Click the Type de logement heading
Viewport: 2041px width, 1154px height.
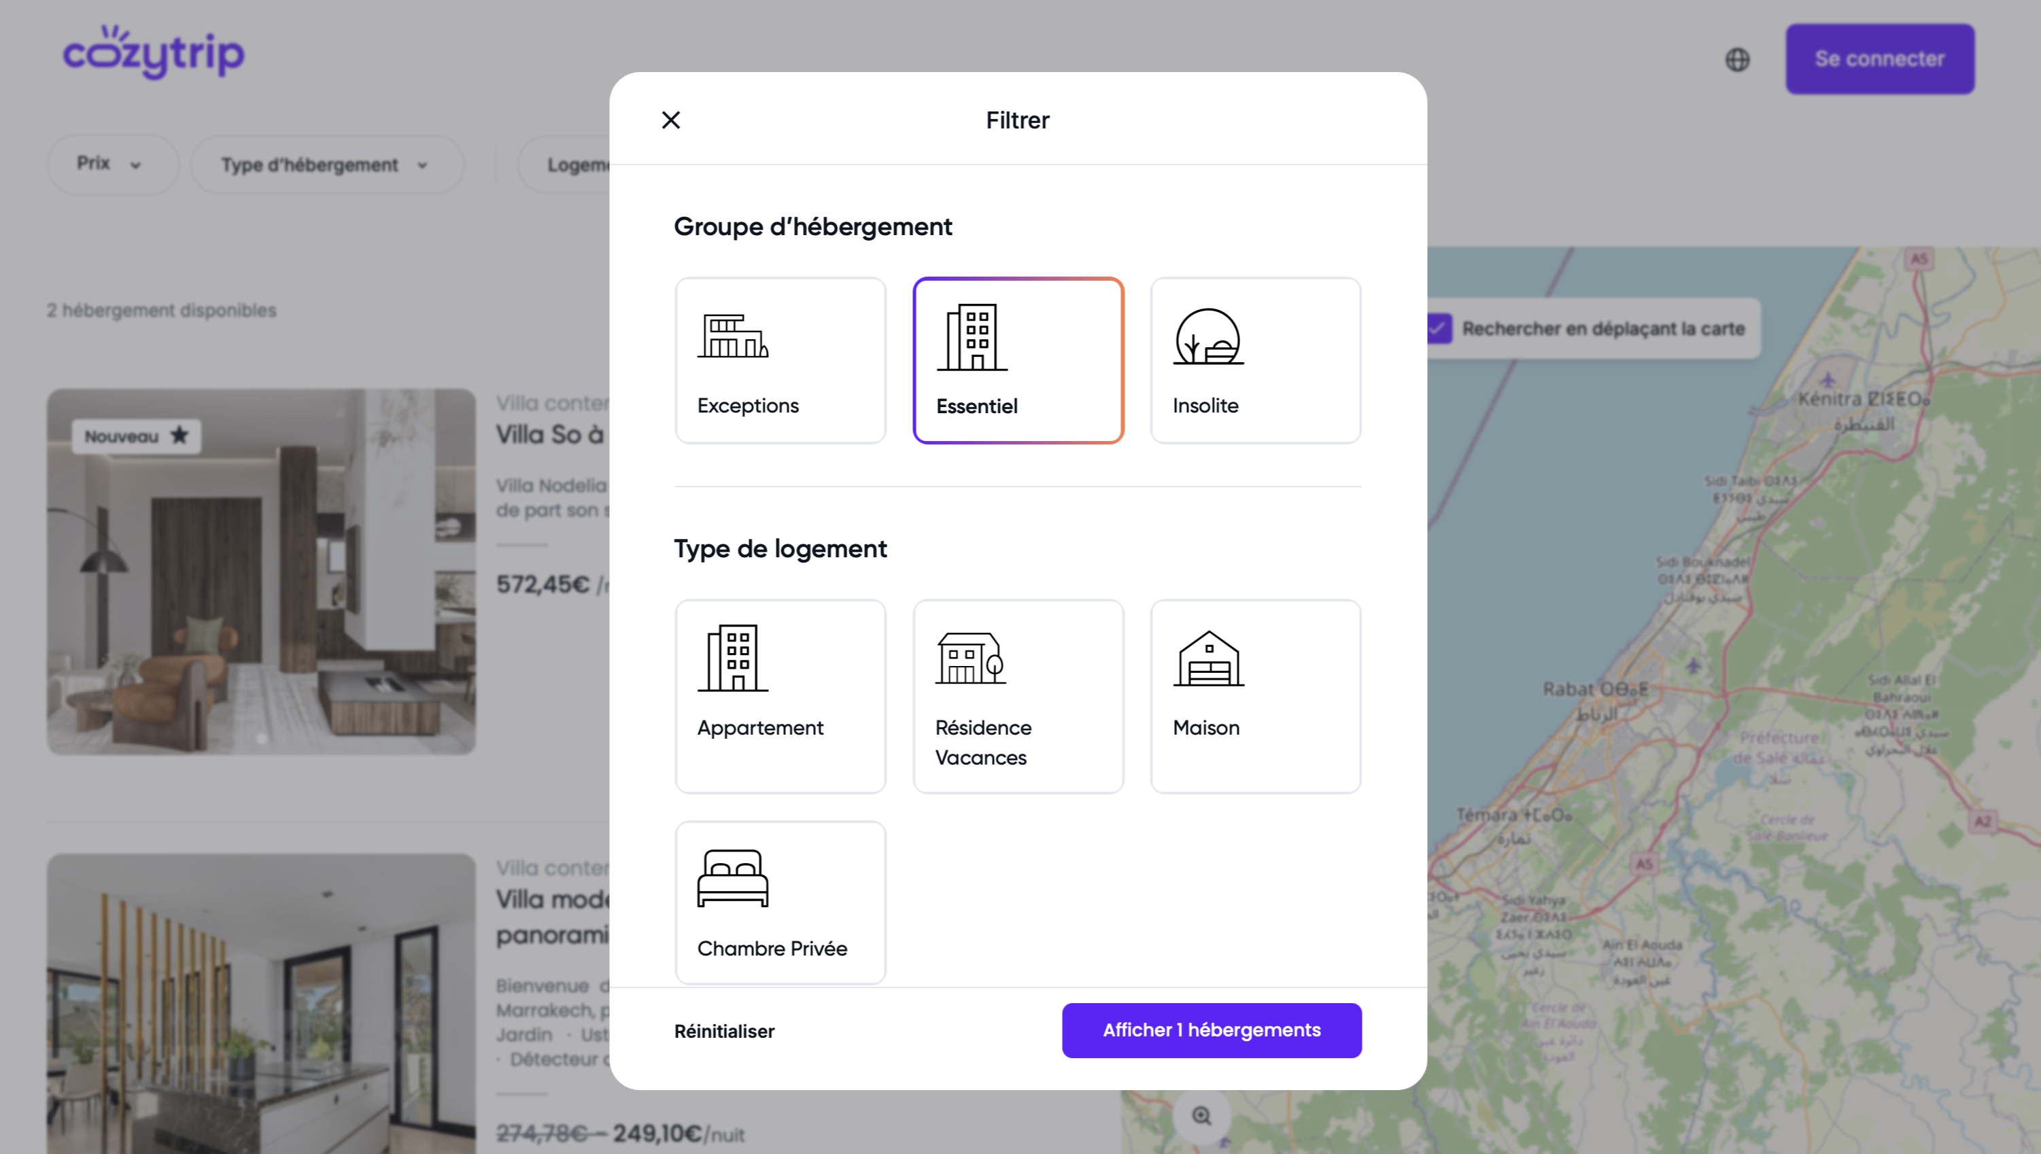(780, 548)
